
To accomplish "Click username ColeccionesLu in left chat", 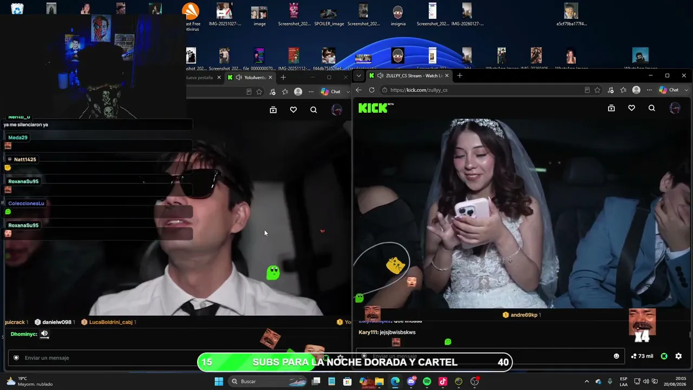I will click(x=26, y=203).
